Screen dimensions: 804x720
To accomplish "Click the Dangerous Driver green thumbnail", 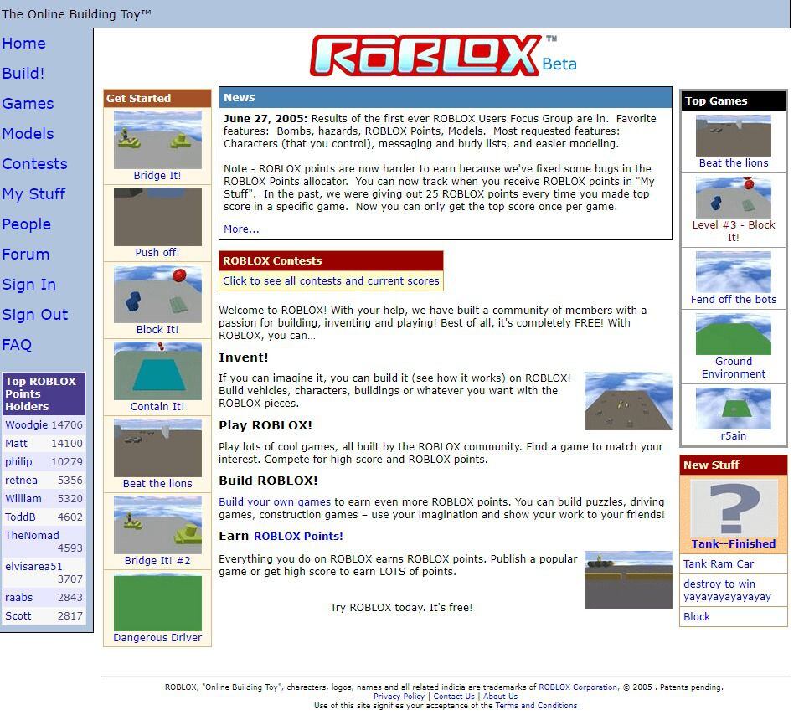I will click(x=157, y=602).
